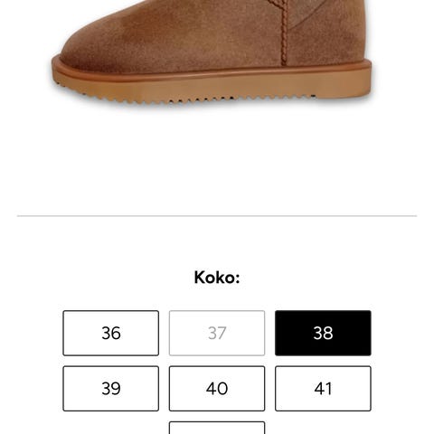
Task: Choose the greyed-out size 37 option
Action: pyautogui.click(x=217, y=333)
